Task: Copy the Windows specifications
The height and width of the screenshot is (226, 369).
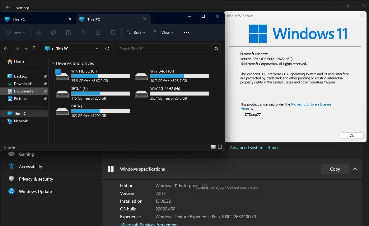Action: [335, 169]
